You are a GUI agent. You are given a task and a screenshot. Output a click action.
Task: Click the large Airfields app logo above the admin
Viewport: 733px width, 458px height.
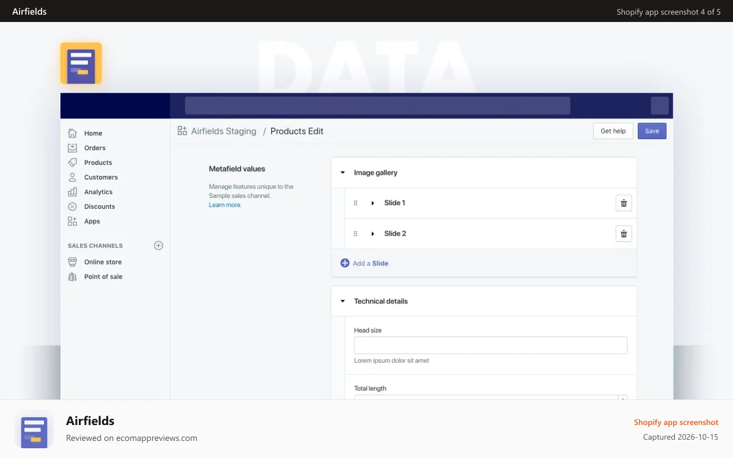[x=81, y=64]
